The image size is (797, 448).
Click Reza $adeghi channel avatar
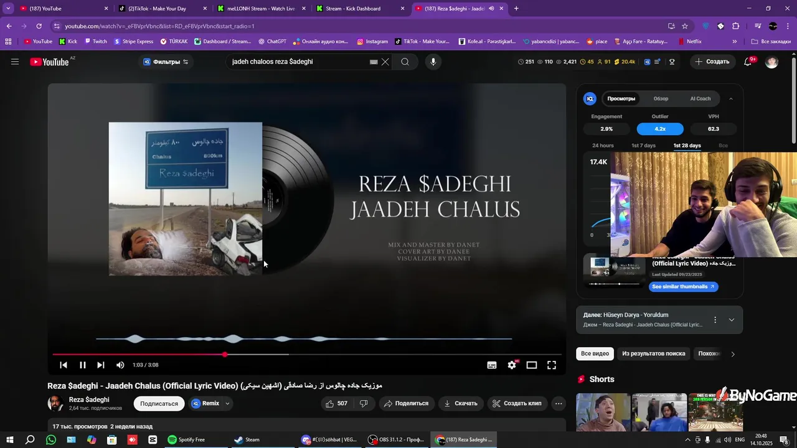[x=55, y=403]
